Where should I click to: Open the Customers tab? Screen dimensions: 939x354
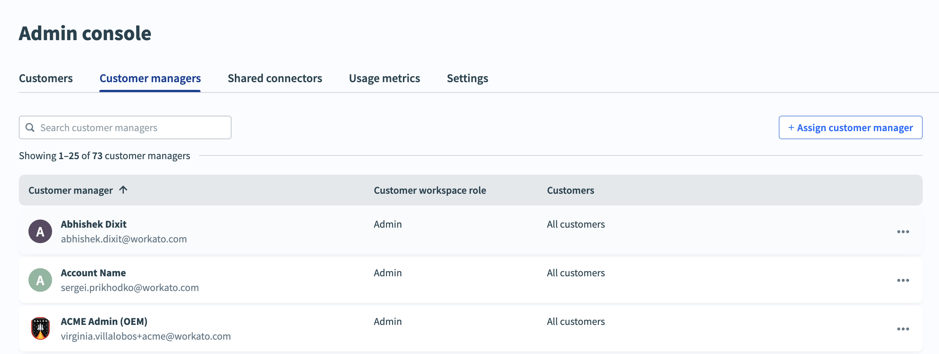(x=46, y=78)
